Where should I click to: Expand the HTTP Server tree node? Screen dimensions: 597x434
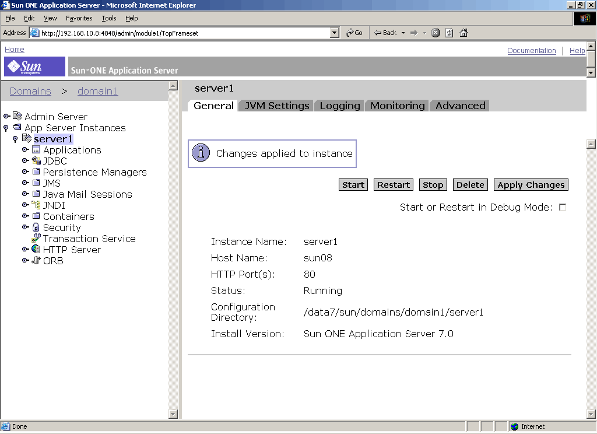point(26,249)
